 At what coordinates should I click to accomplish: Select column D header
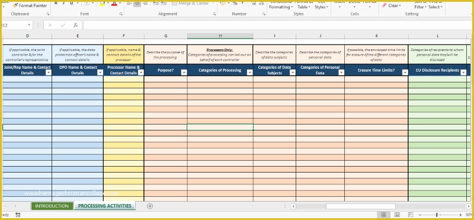(x=27, y=36)
